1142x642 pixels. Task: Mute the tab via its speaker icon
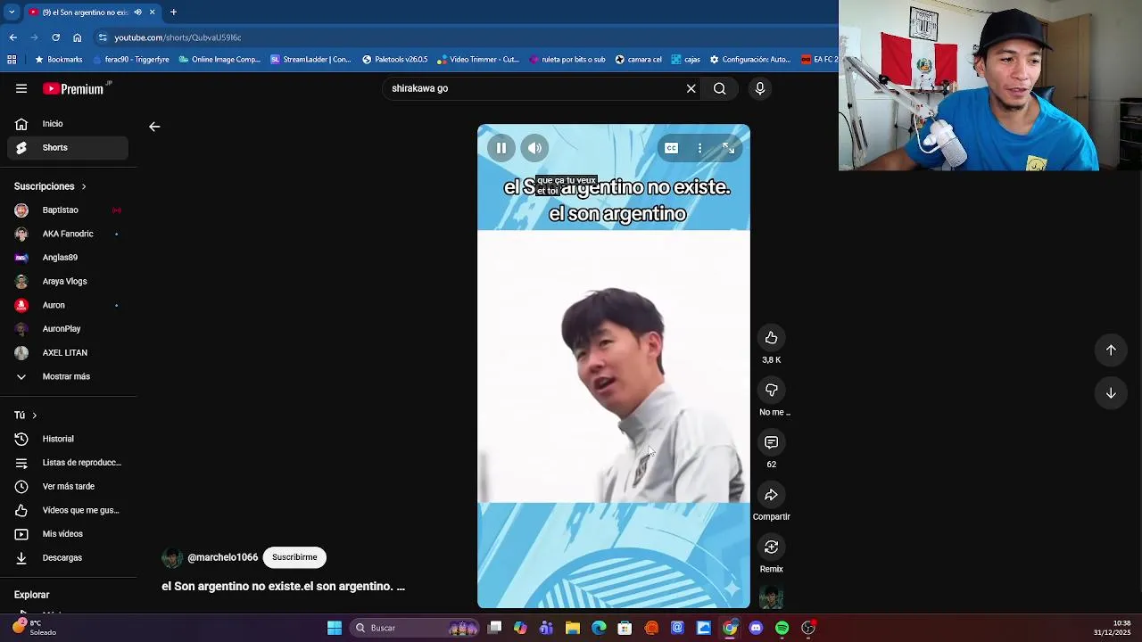coord(137,12)
